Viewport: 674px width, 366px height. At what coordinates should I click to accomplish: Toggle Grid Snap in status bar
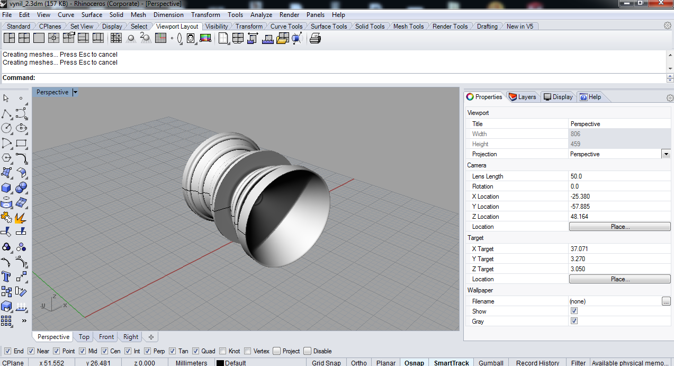pos(326,363)
